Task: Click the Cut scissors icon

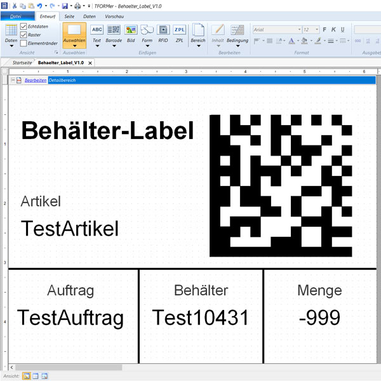Action: [x=15, y=6]
